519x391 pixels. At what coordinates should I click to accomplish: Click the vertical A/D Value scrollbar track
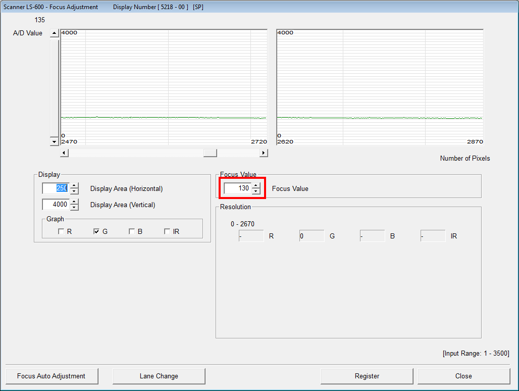click(55, 88)
